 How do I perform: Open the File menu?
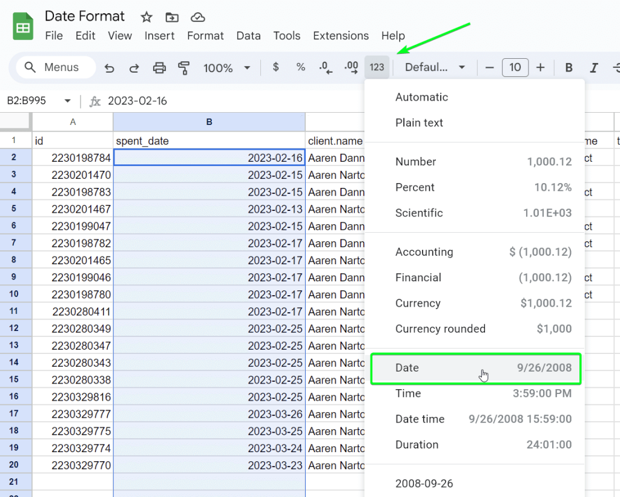click(x=54, y=36)
